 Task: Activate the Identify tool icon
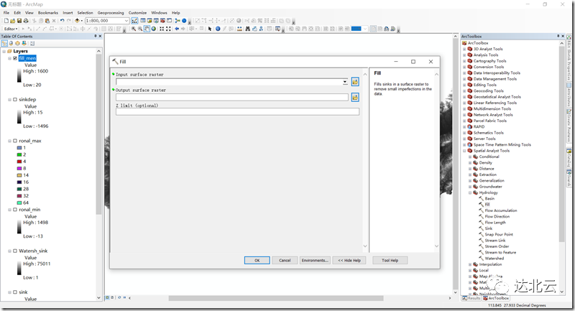pos(218,29)
